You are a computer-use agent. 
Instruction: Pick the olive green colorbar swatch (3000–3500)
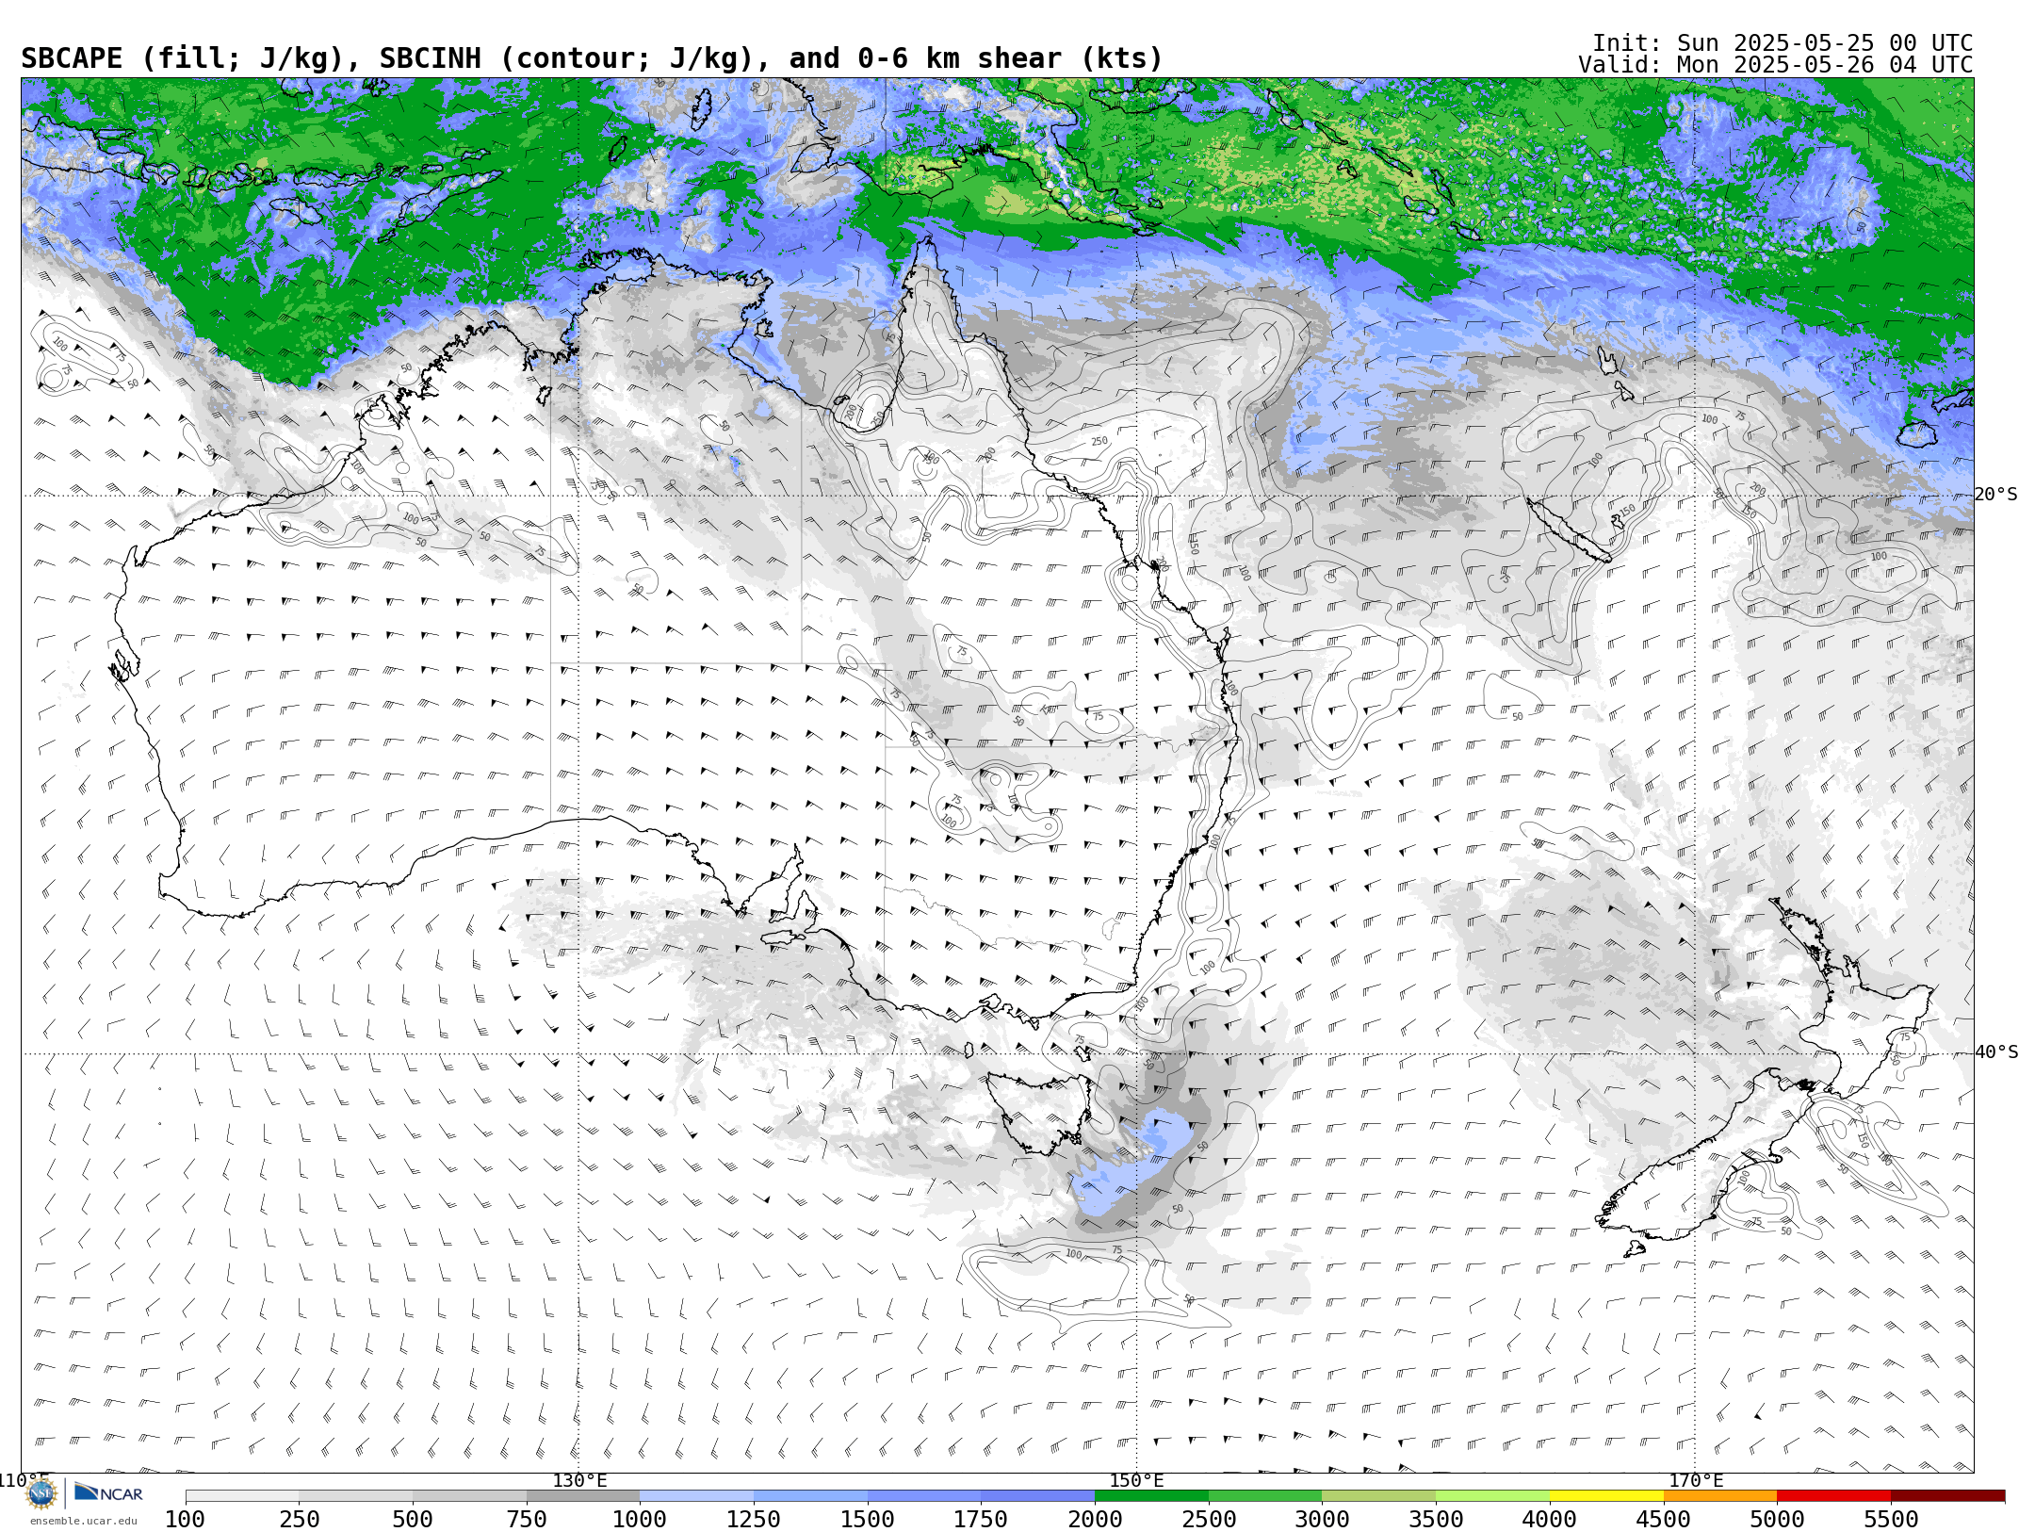coord(1379,1496)
